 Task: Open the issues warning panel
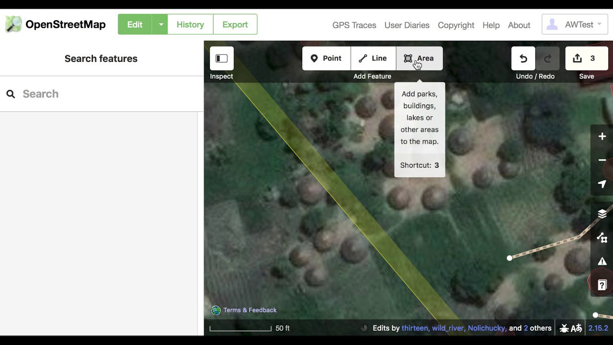[602, 262]
